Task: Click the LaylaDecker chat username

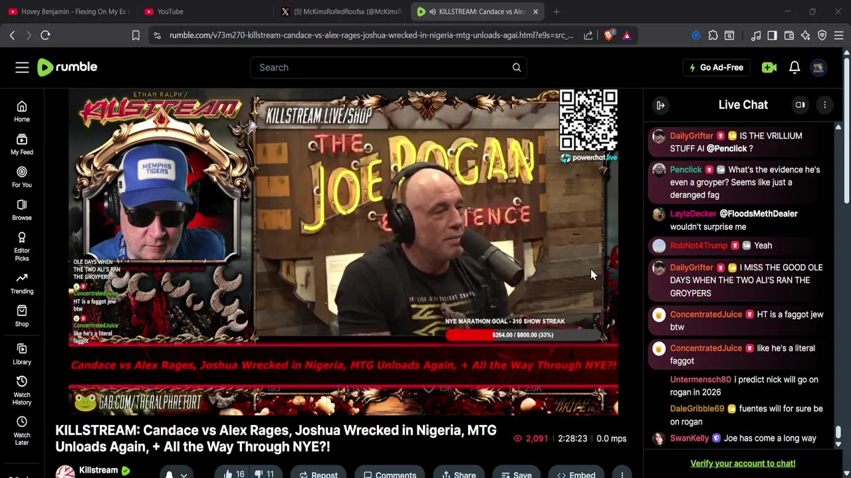Action: tap(693, 214)
